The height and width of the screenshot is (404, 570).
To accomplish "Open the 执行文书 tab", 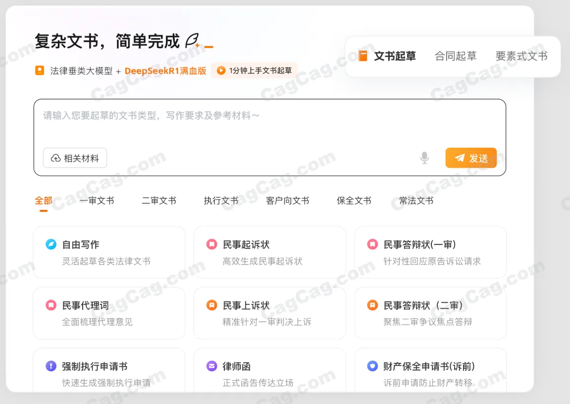I will pos(221,201).
